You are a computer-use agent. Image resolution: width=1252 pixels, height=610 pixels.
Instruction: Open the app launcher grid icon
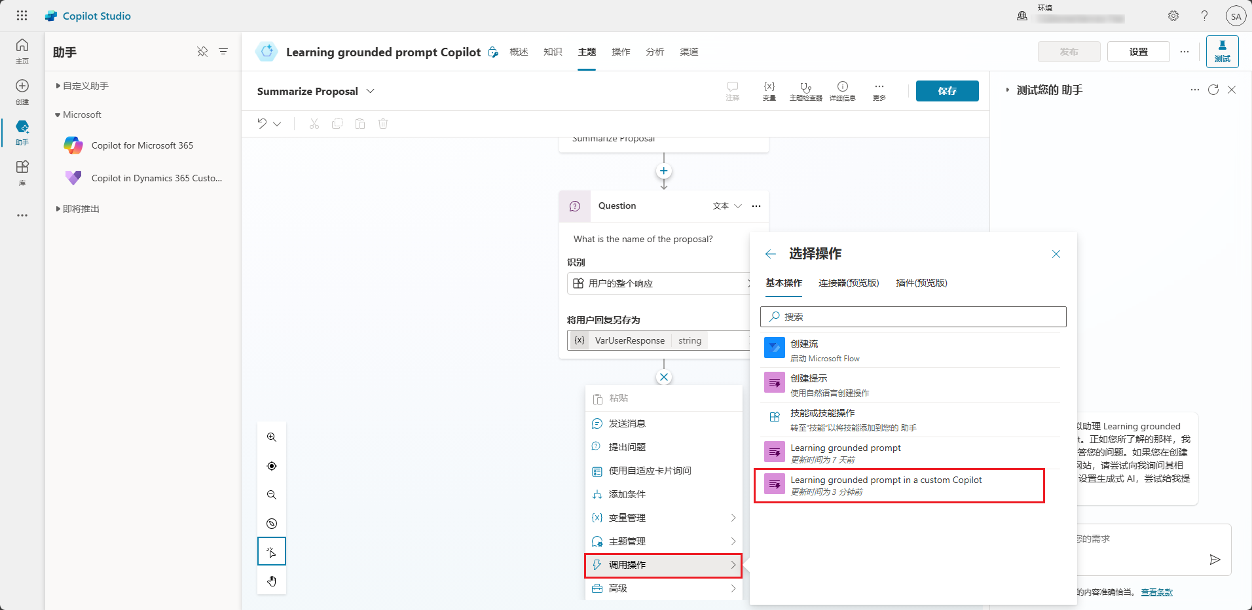coord(22,16)
